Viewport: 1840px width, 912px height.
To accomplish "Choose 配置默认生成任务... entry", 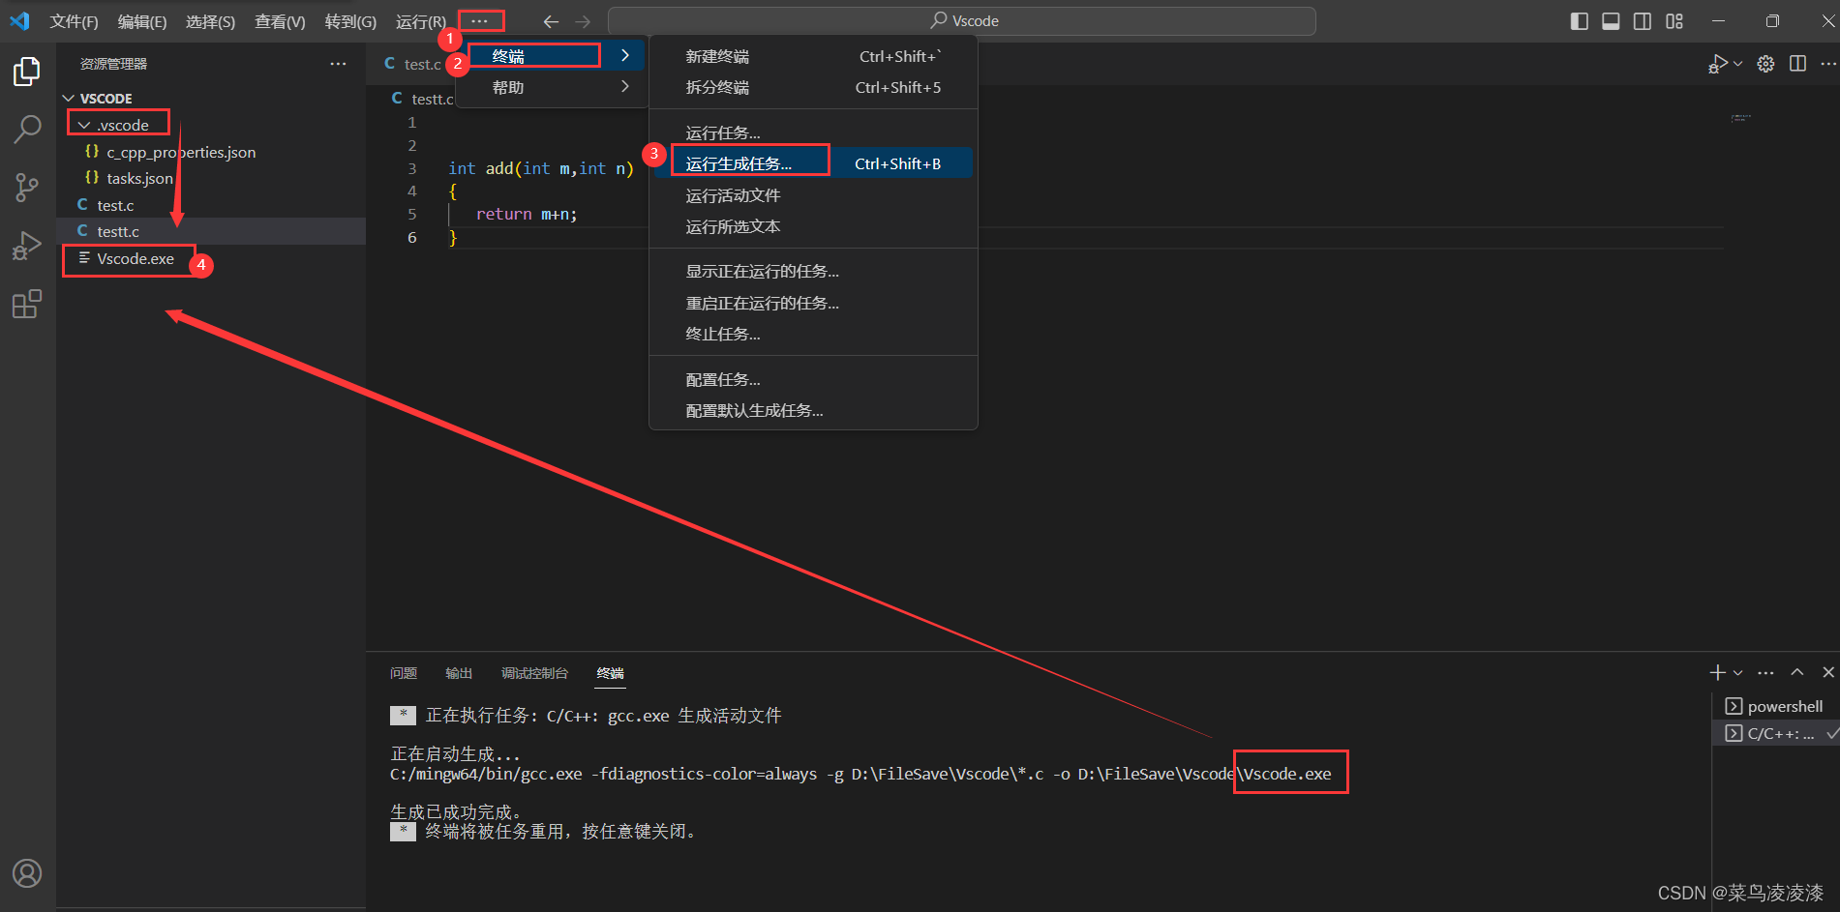I will [813, 410].
